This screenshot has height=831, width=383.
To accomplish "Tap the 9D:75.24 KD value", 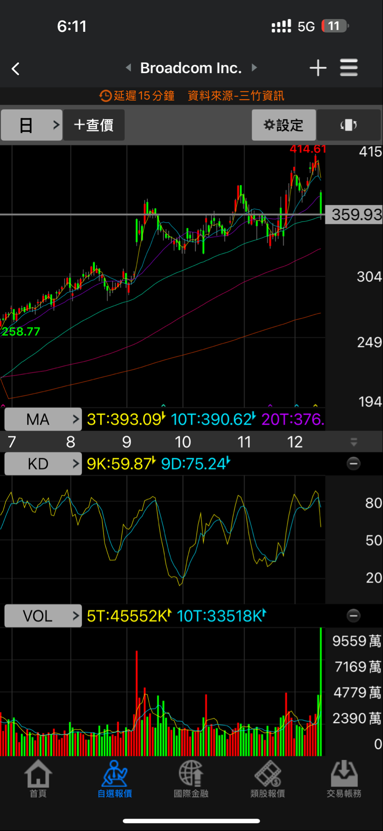I will point(196,464).
